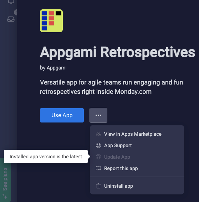Open the Appgami developer link
The image size is (199, 202).
(57, 68)
